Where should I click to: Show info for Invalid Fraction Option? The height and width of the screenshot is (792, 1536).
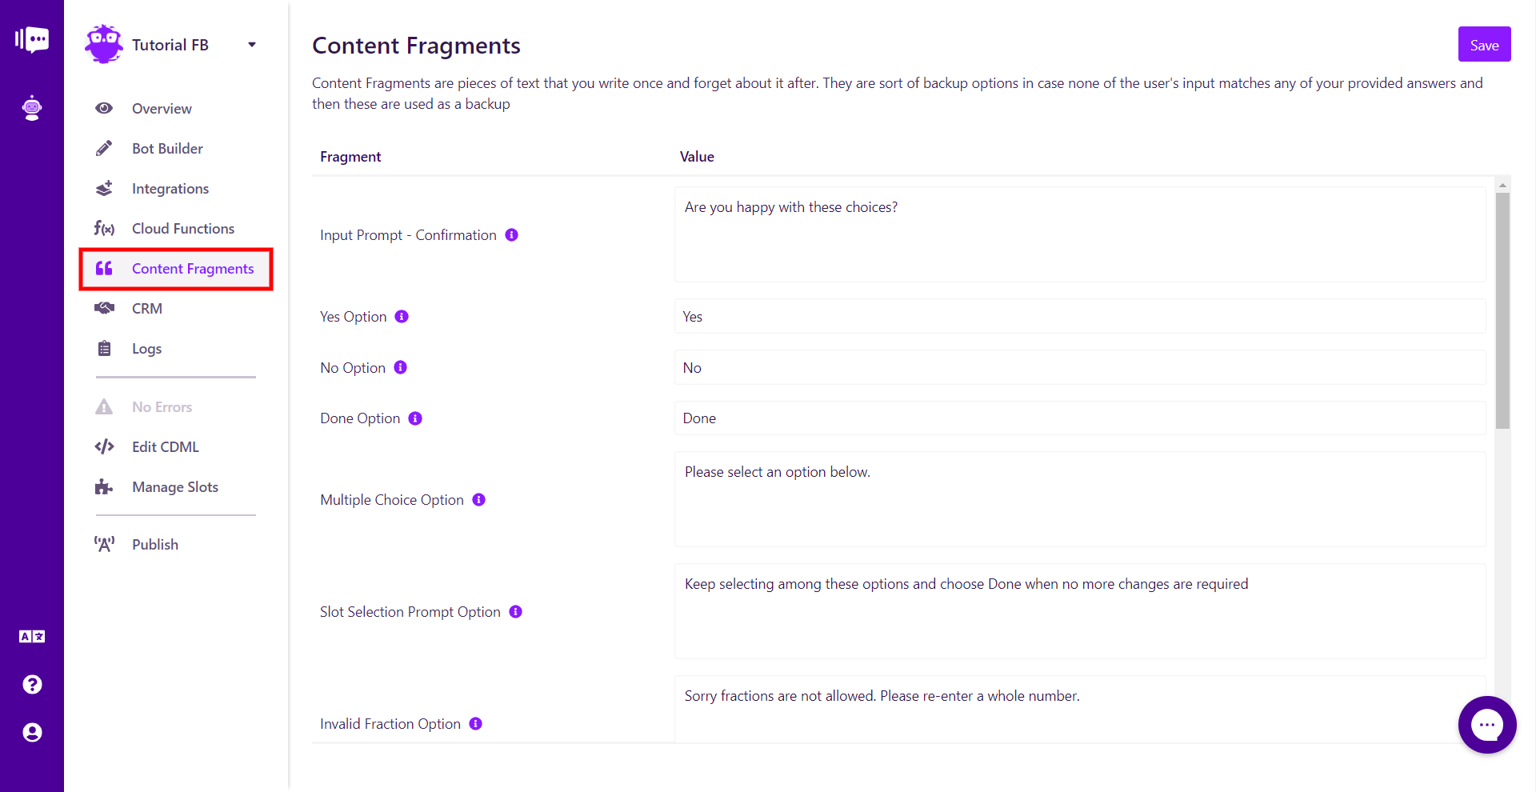point(476,723)
